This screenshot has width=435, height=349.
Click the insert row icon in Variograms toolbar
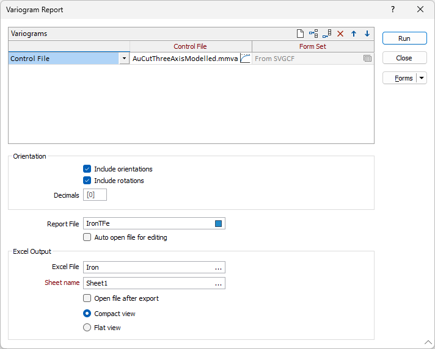click(313, 34)
